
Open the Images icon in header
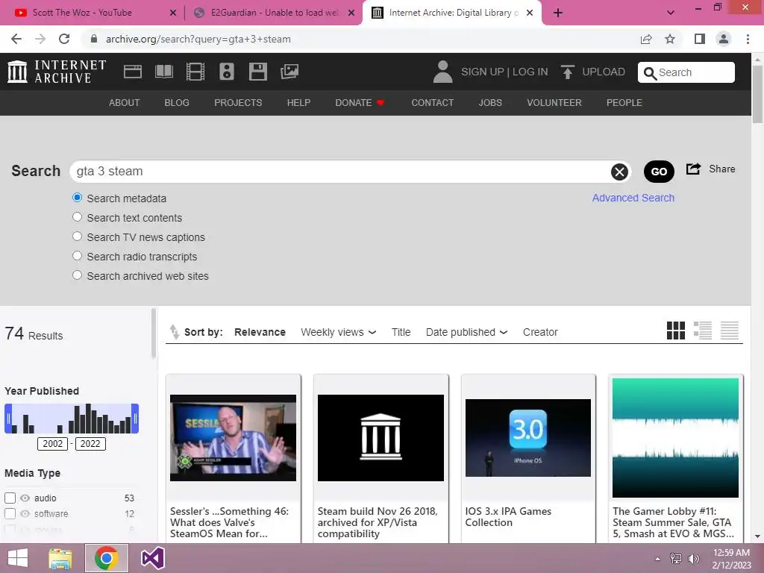(x=289, y=72)
